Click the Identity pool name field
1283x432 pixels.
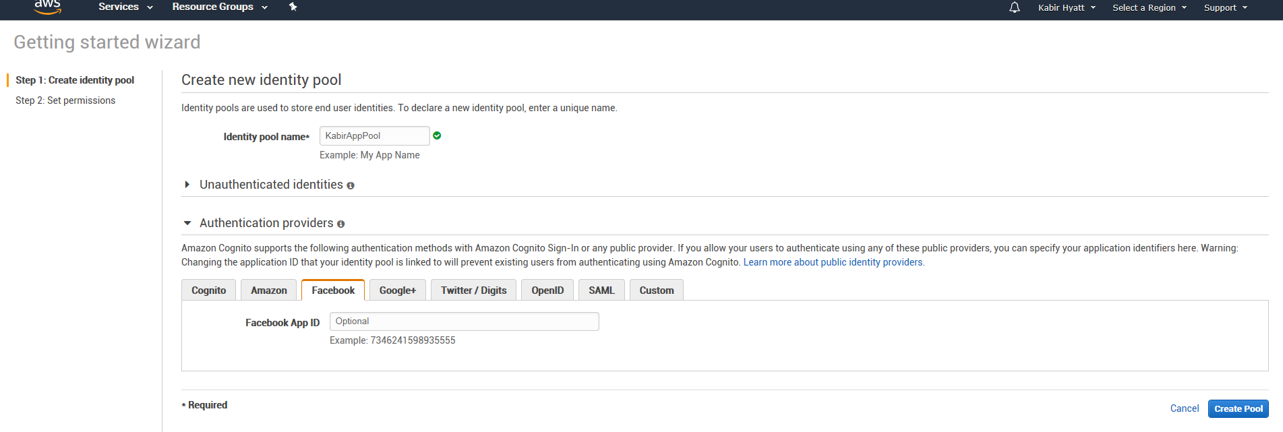375,135
